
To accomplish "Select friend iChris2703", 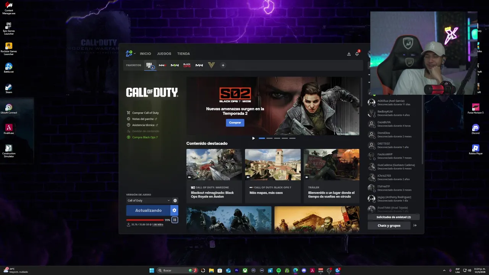I will tap(393, 177).
